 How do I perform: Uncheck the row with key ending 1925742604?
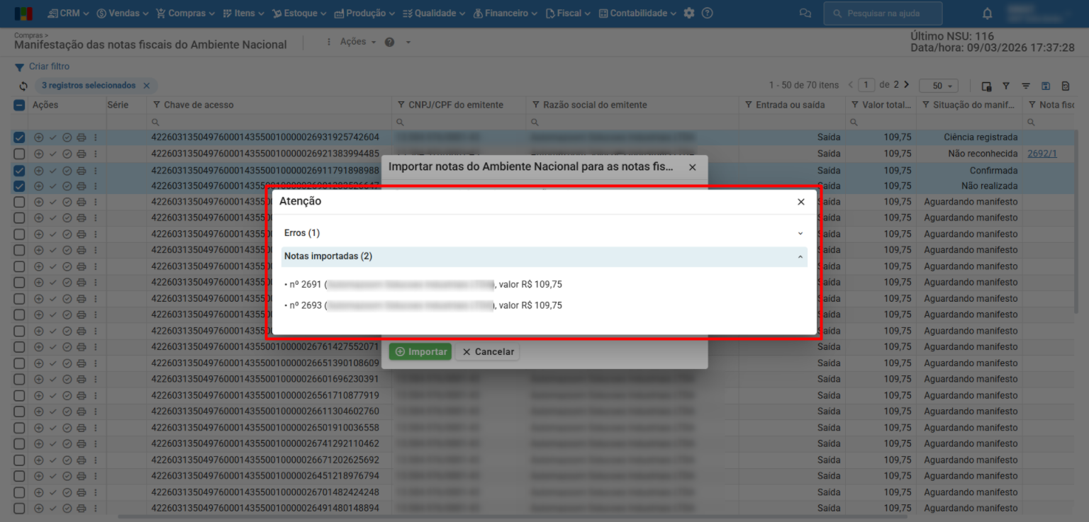pos(19,137)
